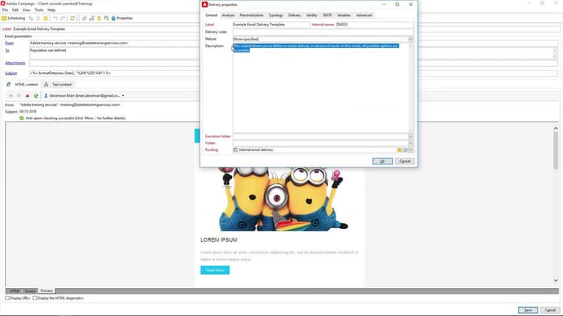Click scroll-down arrow of the preview pane scrollbar

555,281
